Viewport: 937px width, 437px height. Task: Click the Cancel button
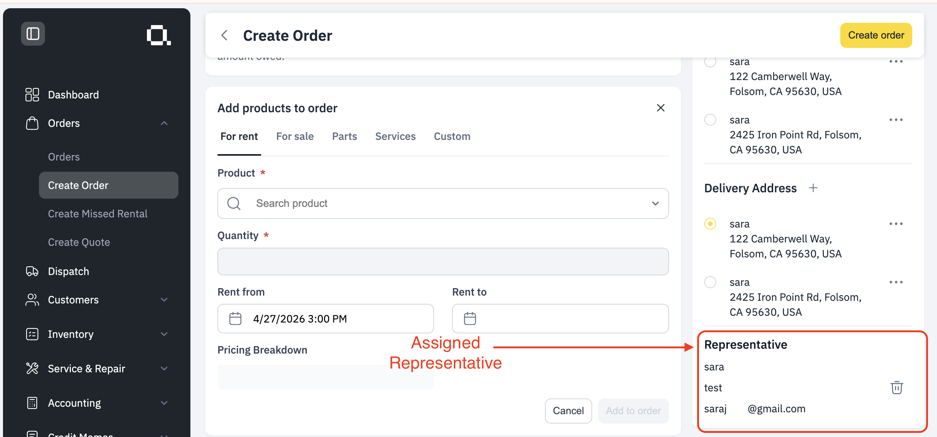[x=568, y=411]
